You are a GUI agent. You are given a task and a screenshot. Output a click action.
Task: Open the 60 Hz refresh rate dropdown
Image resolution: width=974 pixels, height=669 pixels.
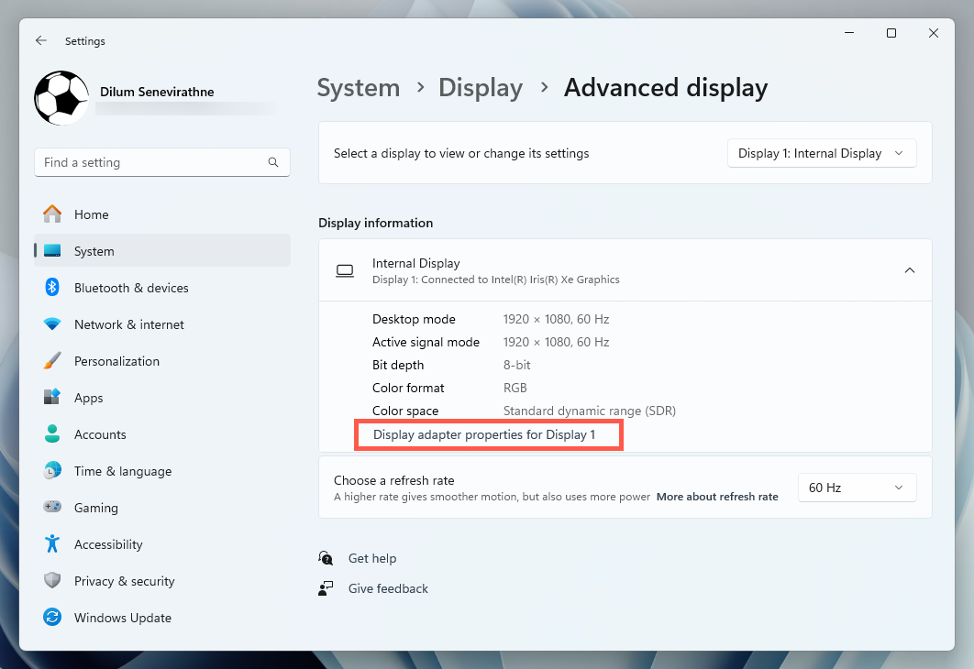(x=856, y=488)
